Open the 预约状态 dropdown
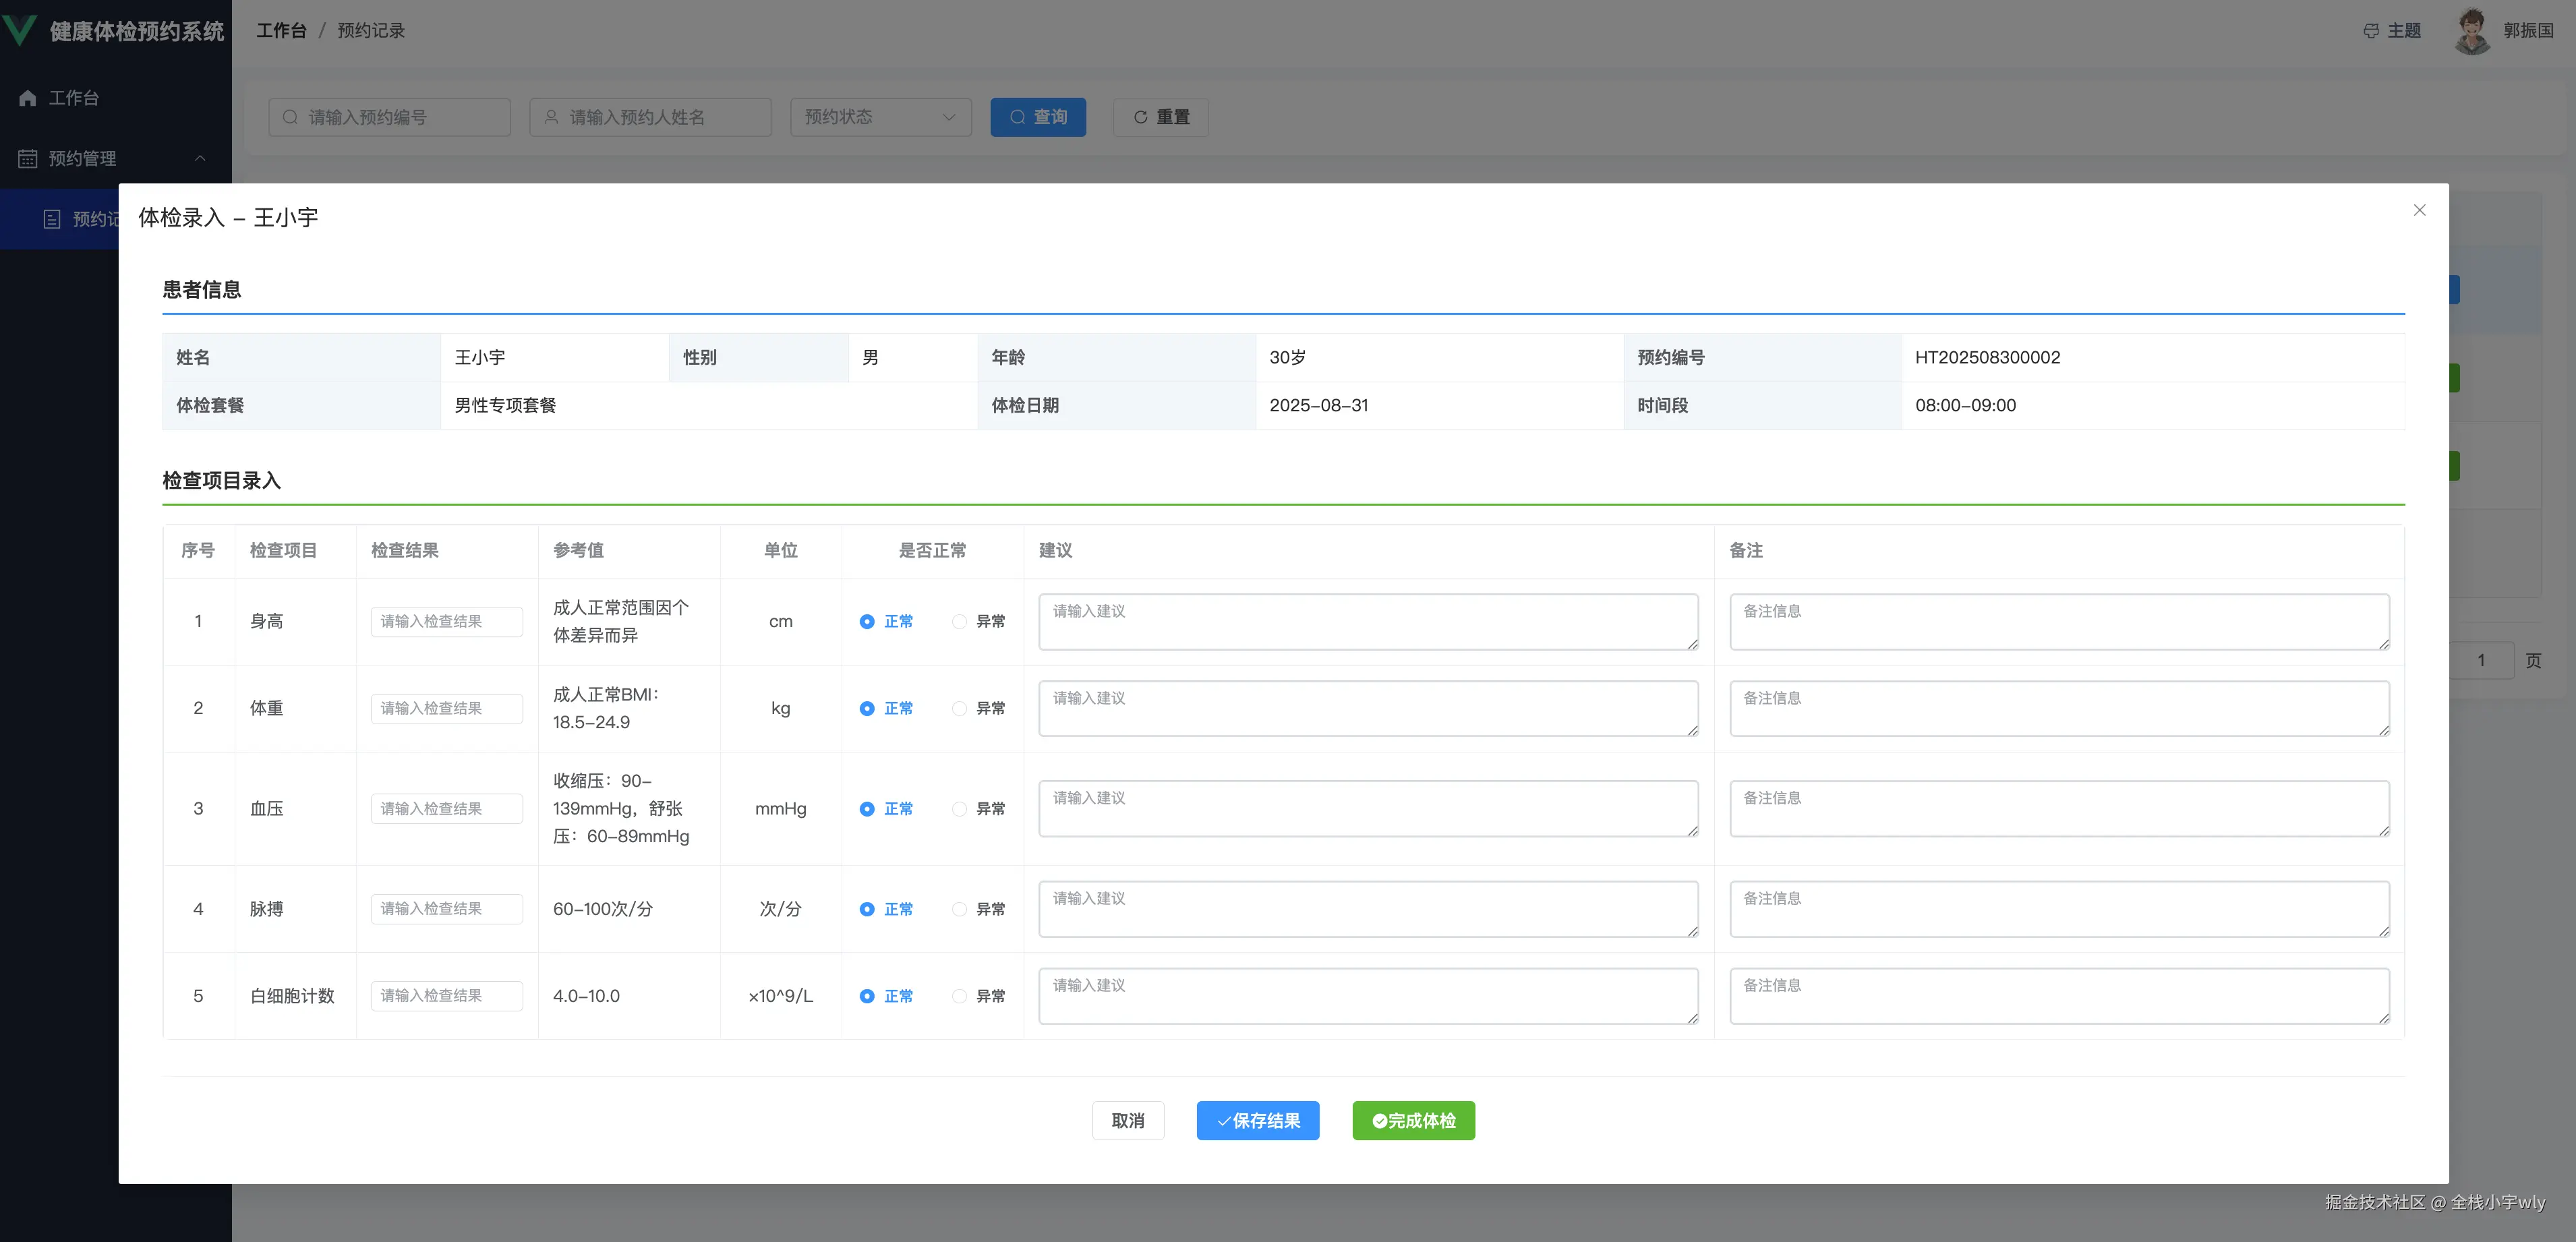Image resolution: width=2576 pixels, height=1242 pixels. (x=880, y=117)
